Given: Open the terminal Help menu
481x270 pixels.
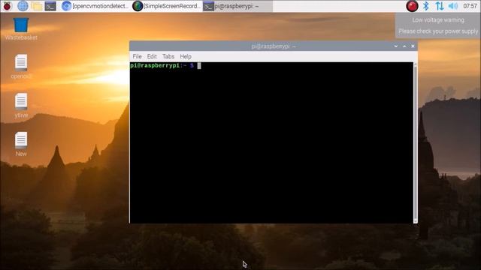Looking at the screenshot, I should coord(186,56).
